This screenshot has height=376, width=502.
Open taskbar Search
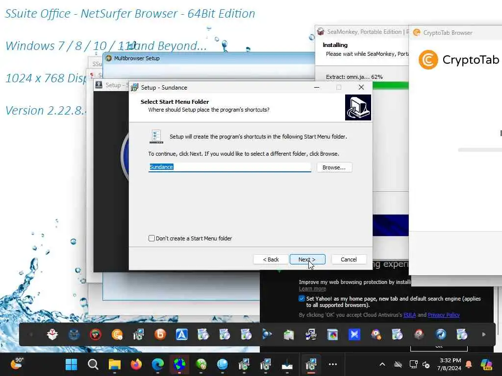[93, 364]
